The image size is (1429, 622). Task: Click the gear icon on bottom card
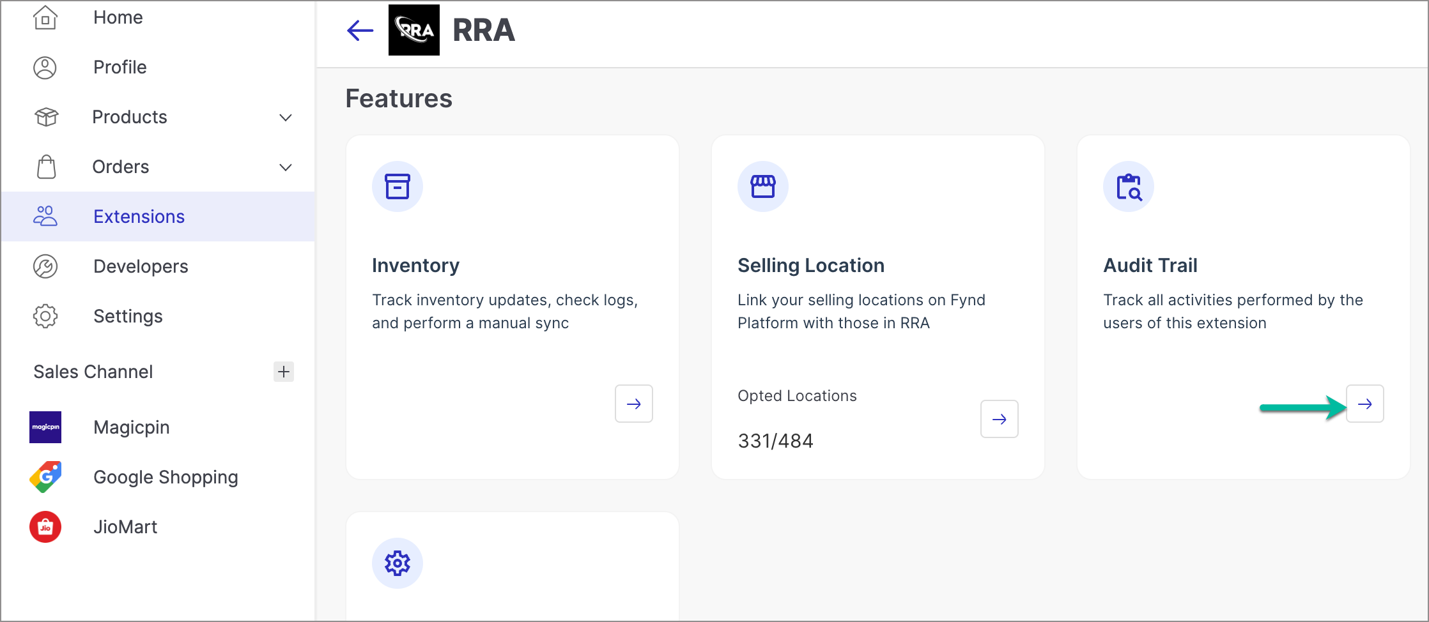[x=398, y=563]
